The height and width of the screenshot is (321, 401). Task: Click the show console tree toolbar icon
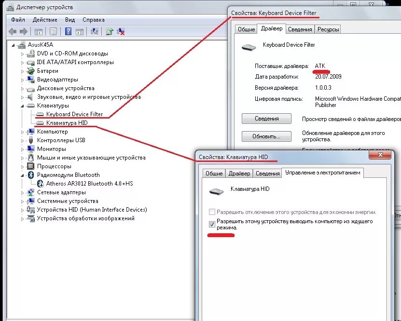tap(38, 32)
